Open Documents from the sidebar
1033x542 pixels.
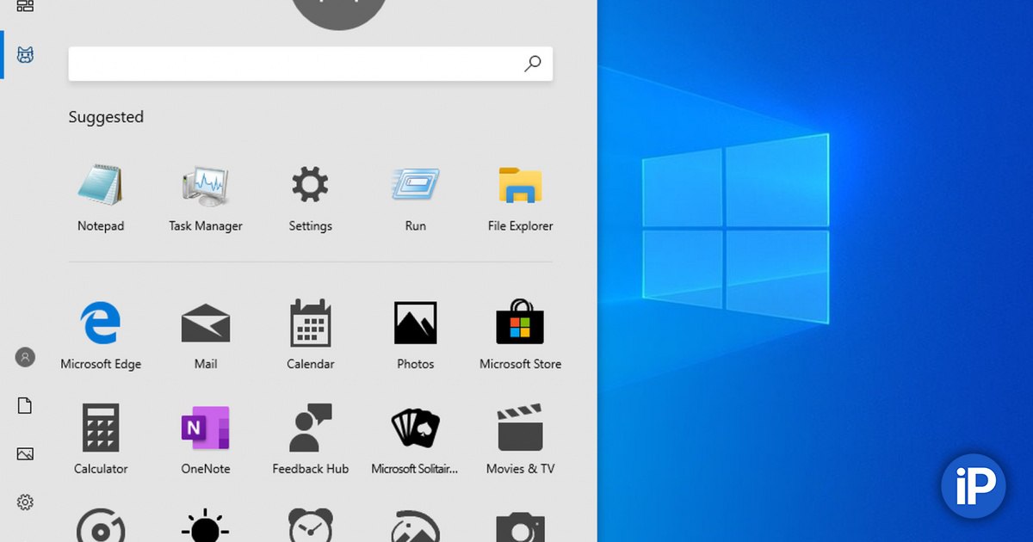click(25, 405)
